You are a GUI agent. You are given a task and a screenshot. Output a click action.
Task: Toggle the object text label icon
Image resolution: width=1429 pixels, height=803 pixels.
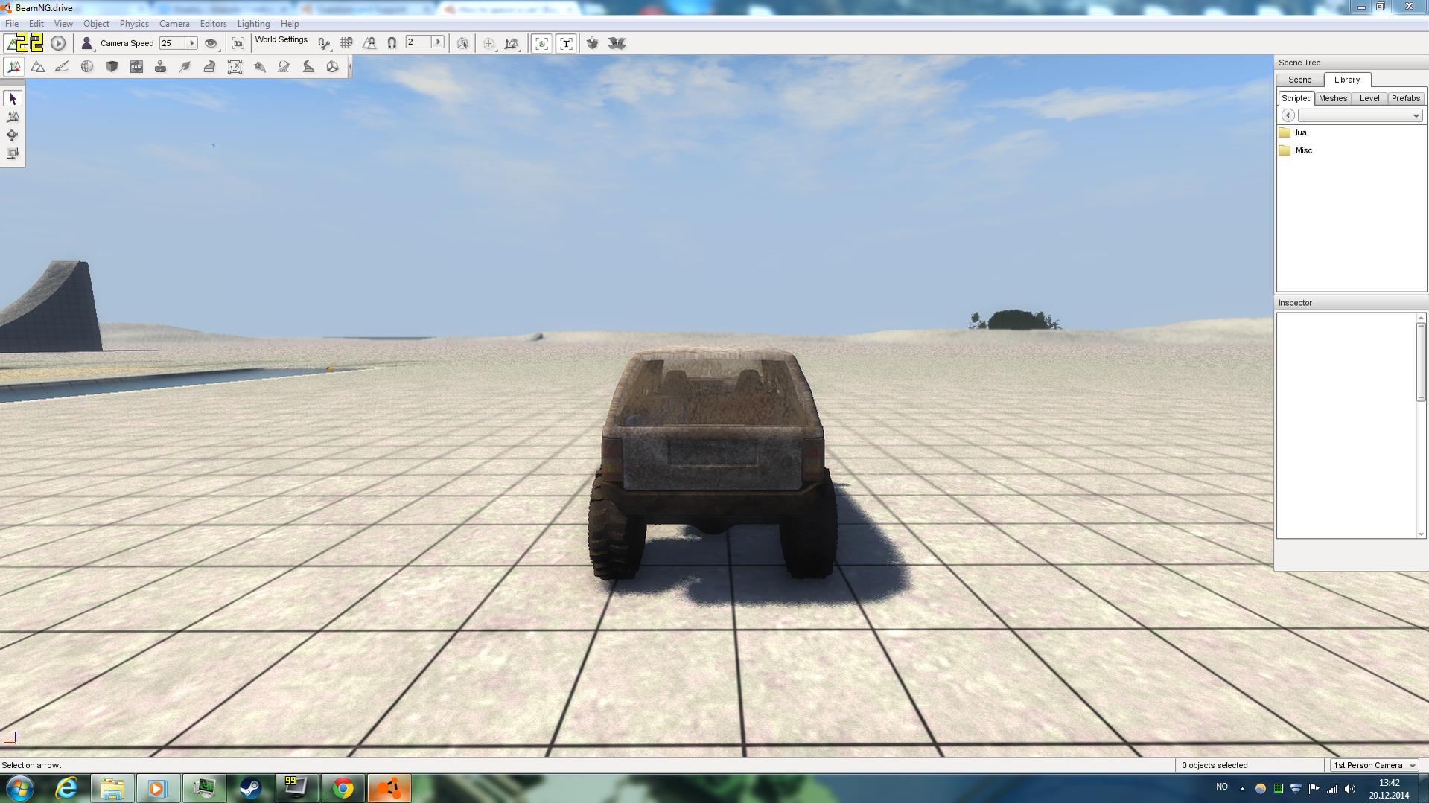(566, 43)
